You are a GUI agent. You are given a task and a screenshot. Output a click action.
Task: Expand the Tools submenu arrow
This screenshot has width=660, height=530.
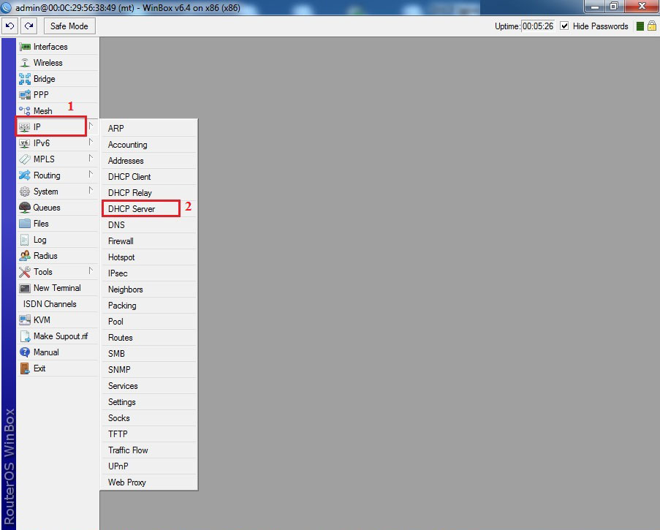coord(91,271)
